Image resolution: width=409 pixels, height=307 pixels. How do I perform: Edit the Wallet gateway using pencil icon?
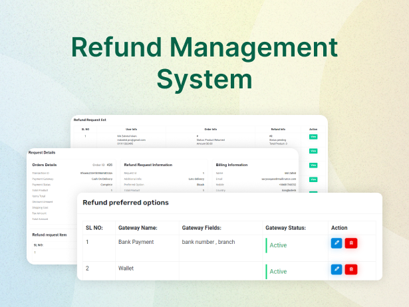coord(337,269)
